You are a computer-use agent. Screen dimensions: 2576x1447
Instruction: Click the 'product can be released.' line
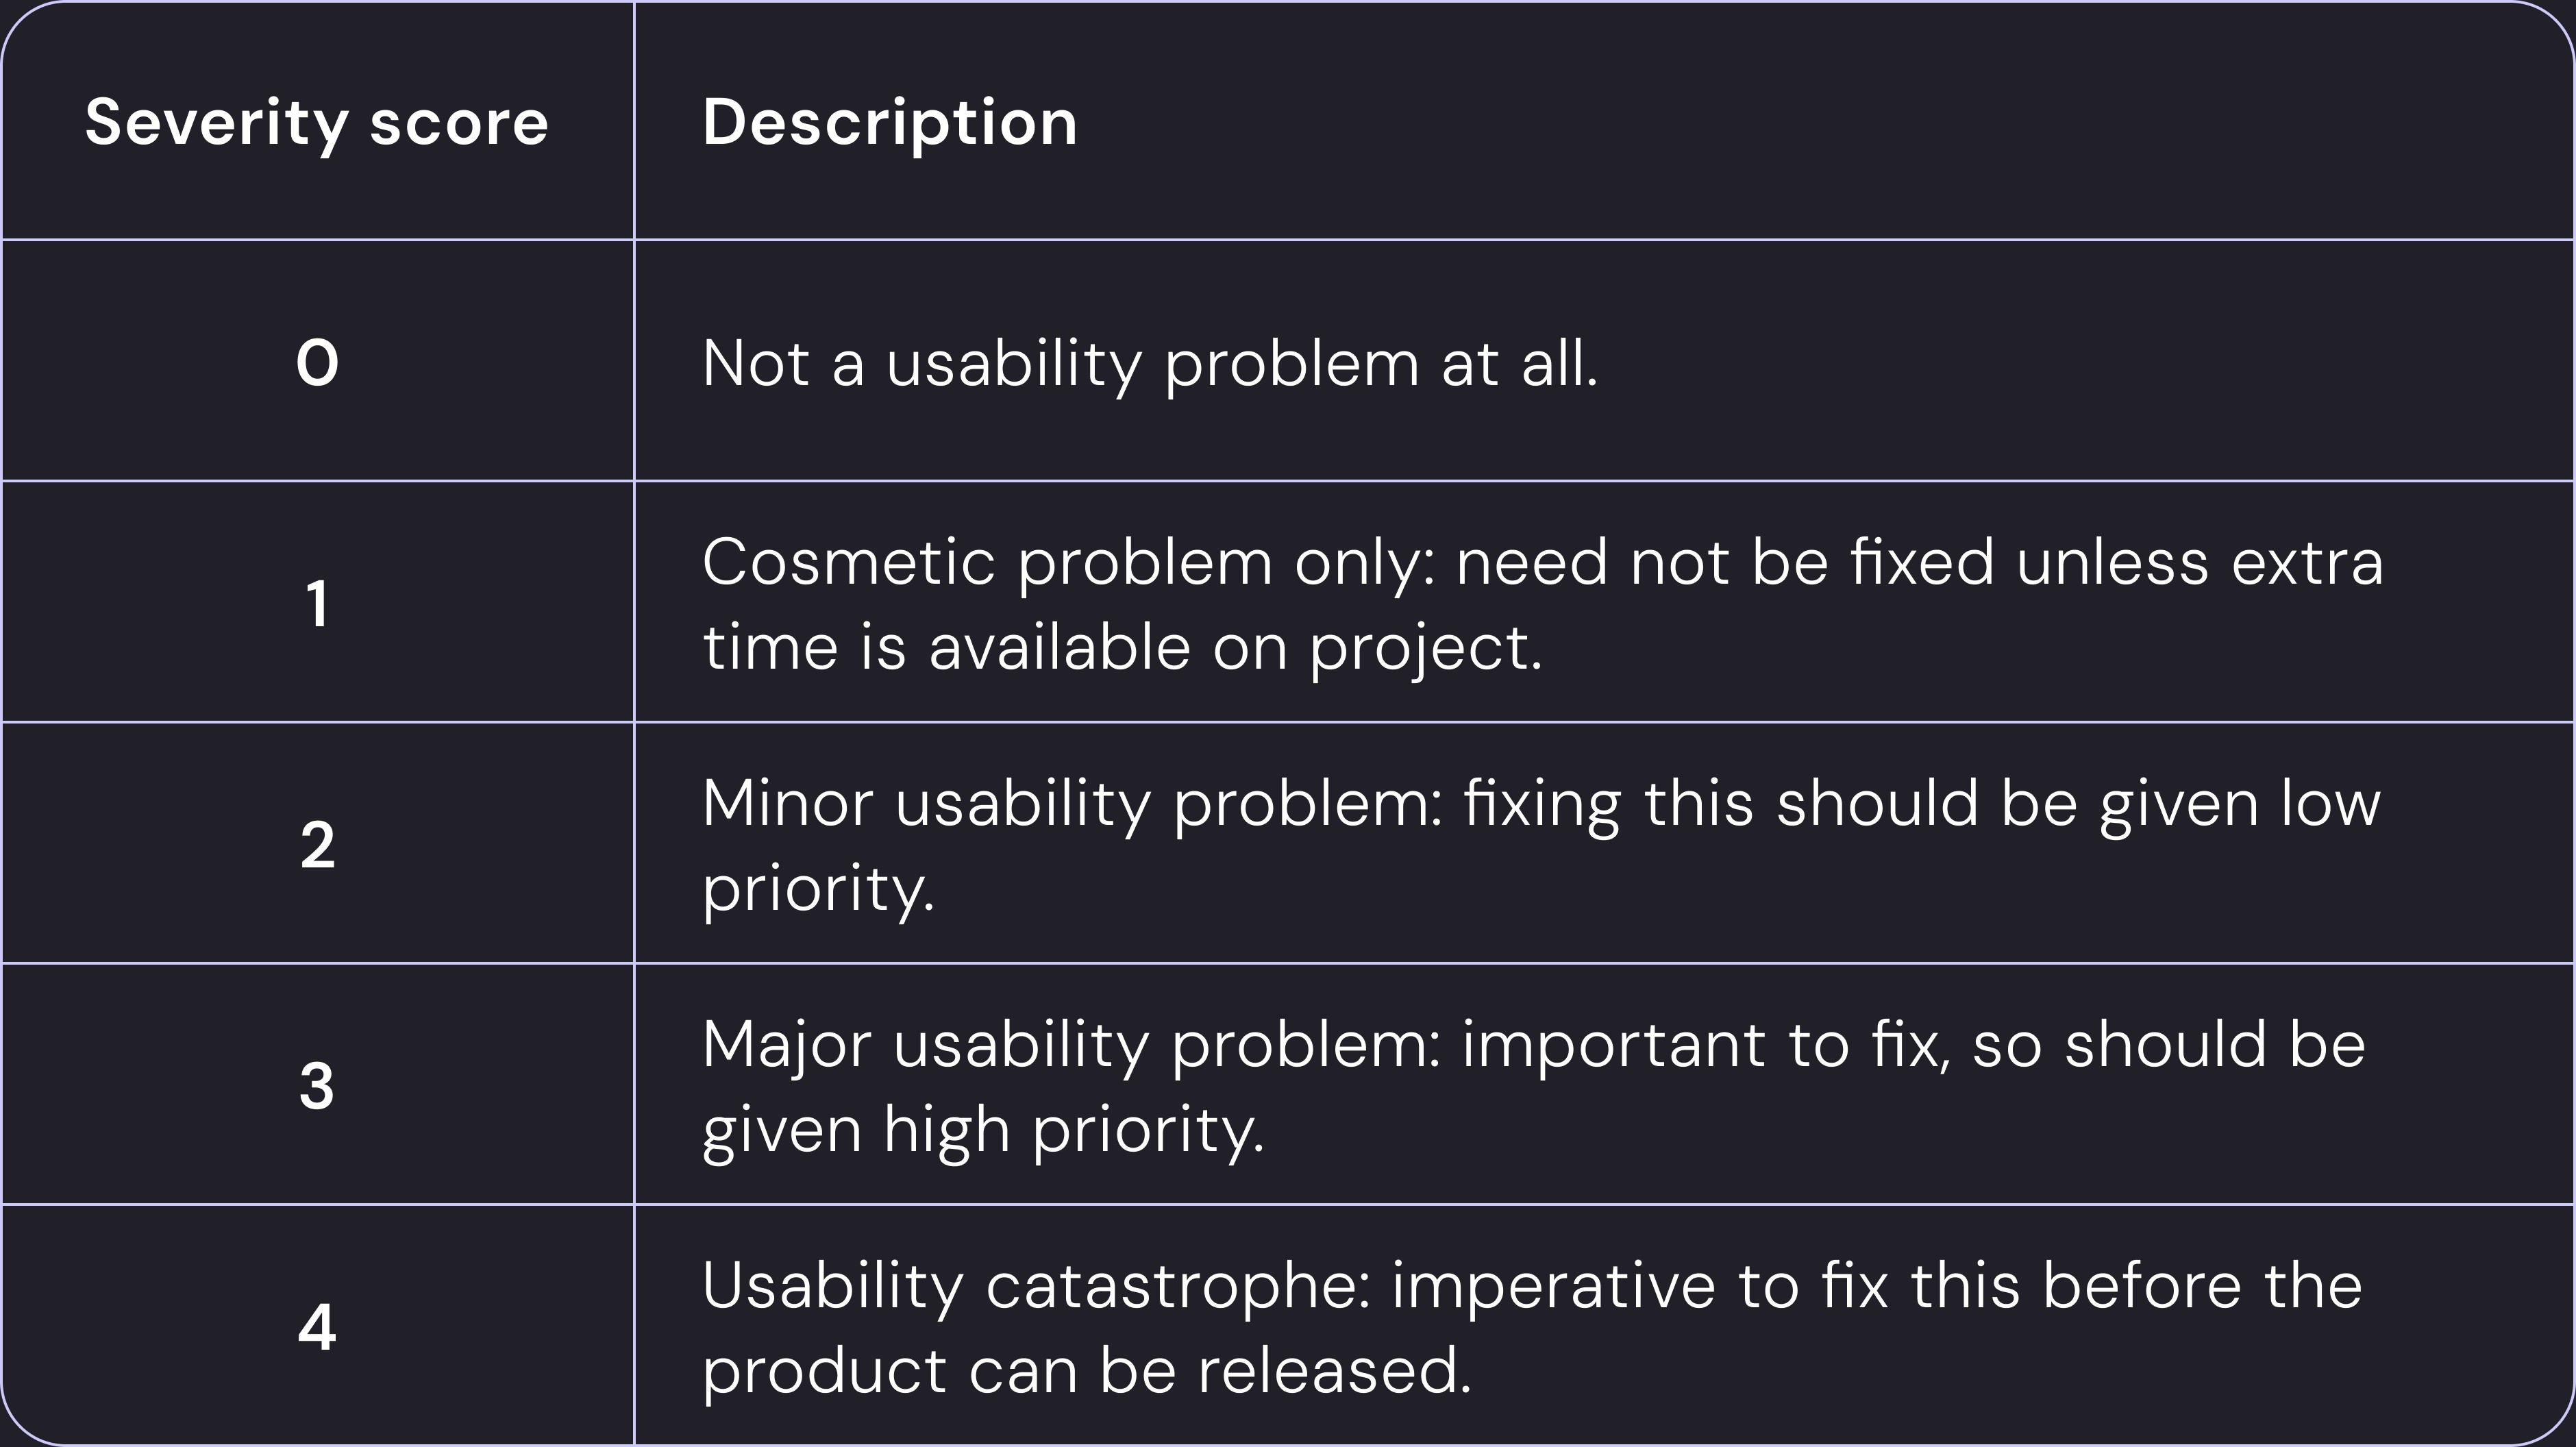point(1087,1371)
